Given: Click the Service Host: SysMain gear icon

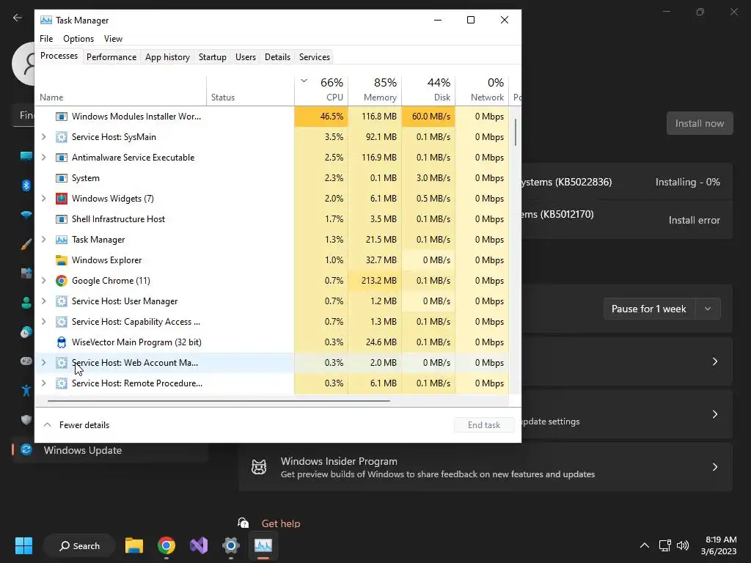Looking at the screenshot, I should point(62,137).
